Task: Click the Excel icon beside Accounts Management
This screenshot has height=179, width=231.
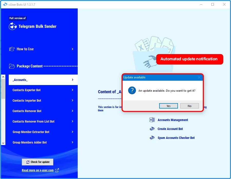Action: click(152, 120)
